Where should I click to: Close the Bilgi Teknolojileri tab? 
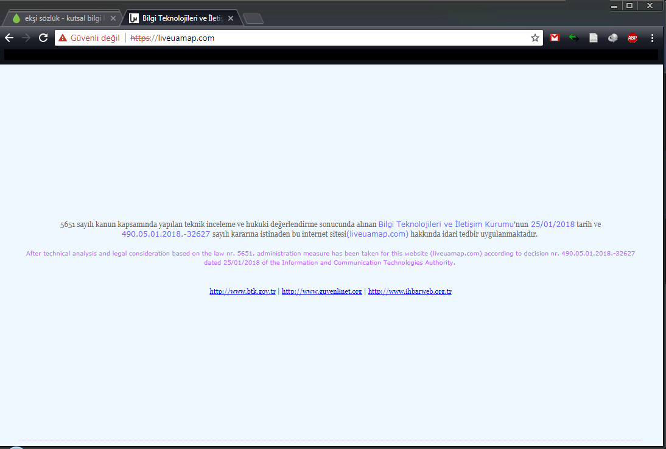[231, 18]
